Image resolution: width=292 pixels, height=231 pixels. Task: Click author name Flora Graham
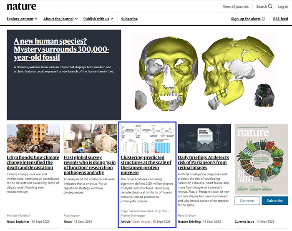click(187, 216)
